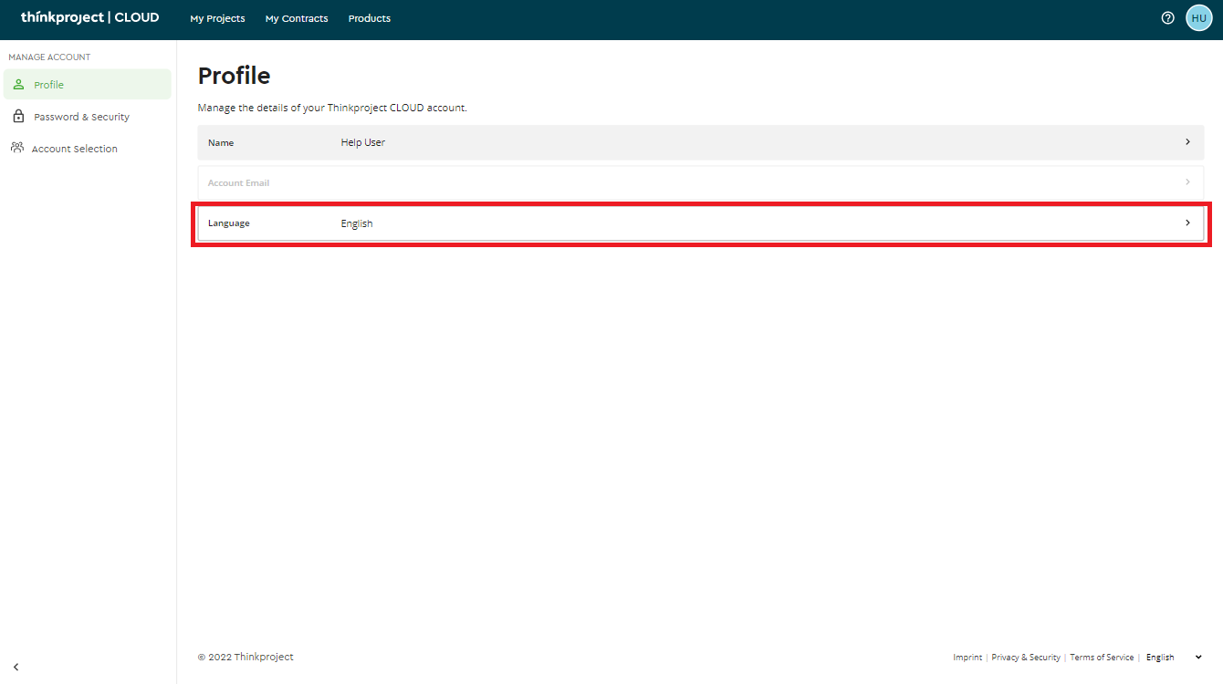Image resolution: width=1223 pixels, height=684 pixels.
Task: Open the Terms of Service link
Action: point(1102,658)
